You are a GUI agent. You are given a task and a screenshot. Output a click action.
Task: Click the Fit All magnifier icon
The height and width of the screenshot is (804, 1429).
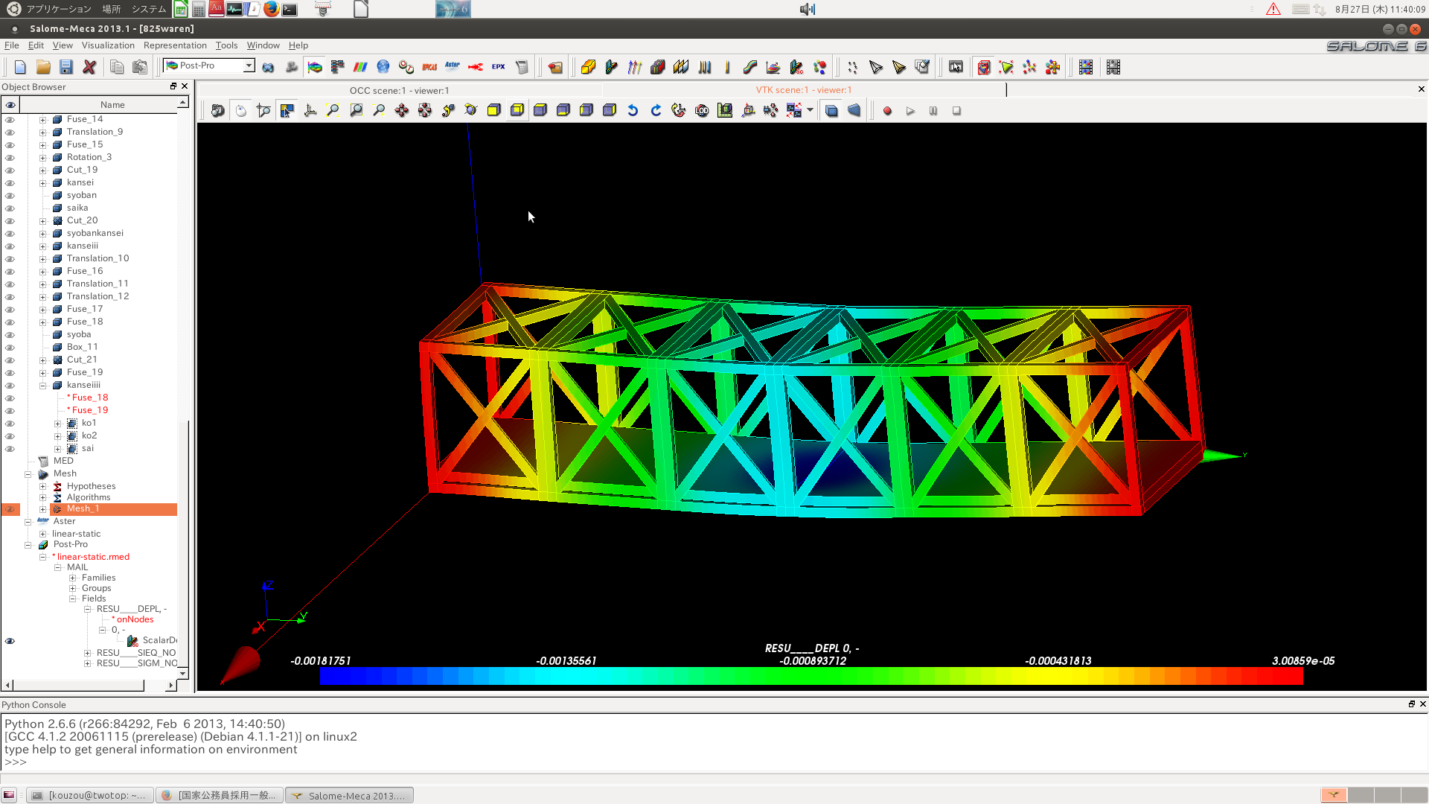click(333, 110)
